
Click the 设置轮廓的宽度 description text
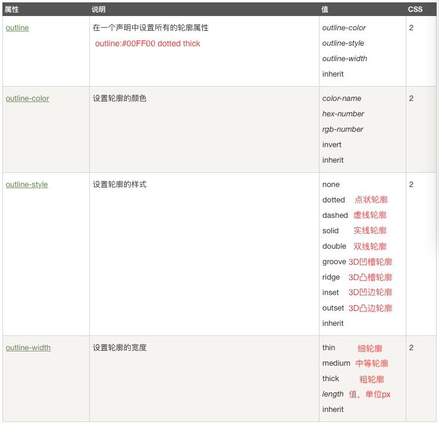(x=120, y=348)
